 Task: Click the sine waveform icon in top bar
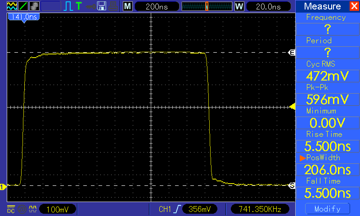tap(12, 6)
